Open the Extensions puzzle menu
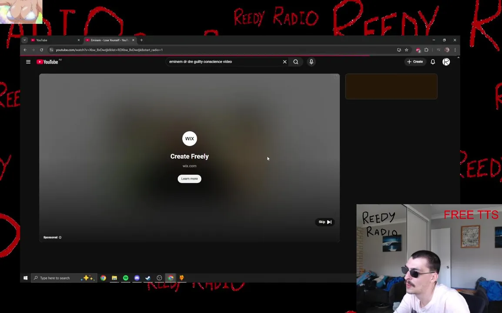 (426, 50)
